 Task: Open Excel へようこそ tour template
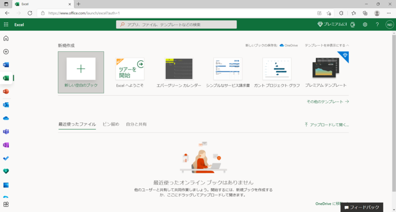(130, 73)
